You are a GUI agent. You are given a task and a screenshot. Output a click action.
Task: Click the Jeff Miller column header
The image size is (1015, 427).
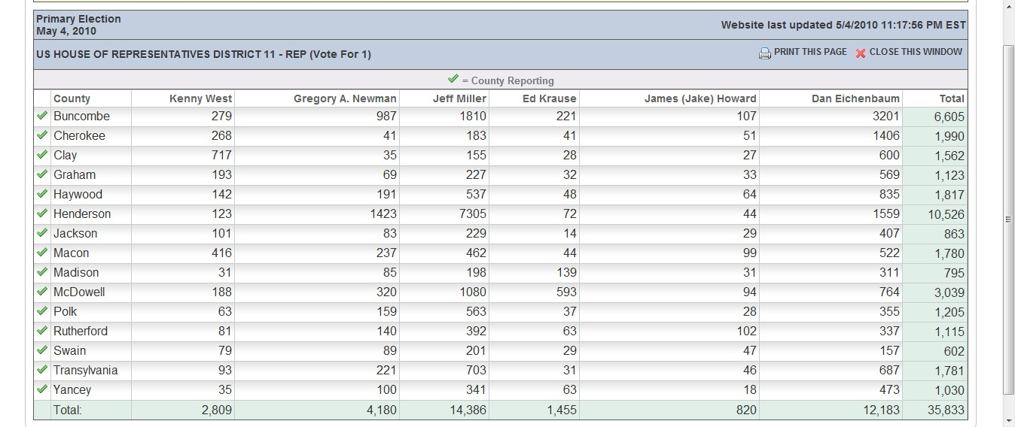click(x=459, y=98)
